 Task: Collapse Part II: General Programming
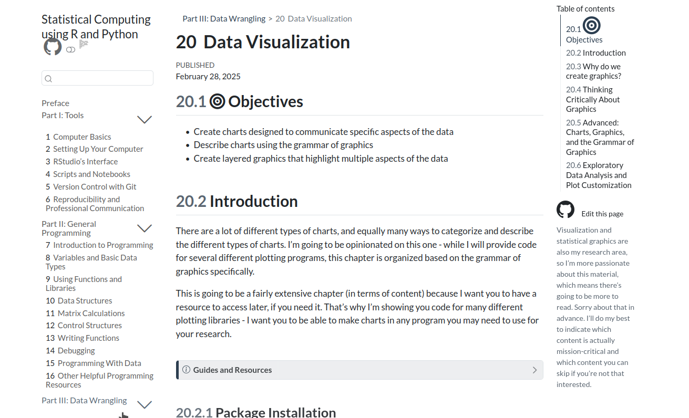tap(144, 228)
